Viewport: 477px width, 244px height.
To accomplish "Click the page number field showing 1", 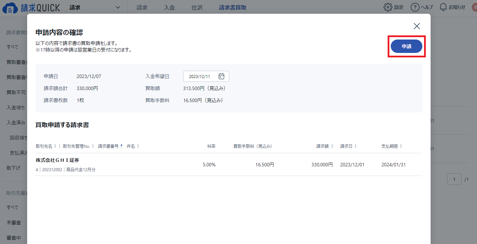I will tap(454, 179).
